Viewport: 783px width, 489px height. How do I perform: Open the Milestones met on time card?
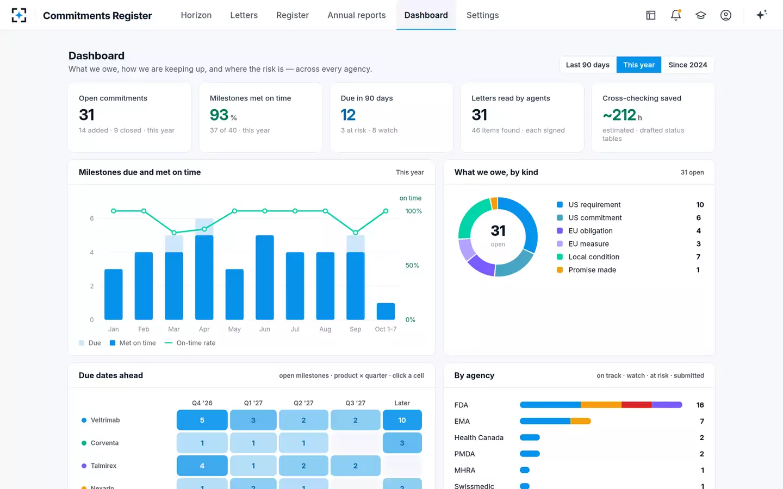click(261, 117)
